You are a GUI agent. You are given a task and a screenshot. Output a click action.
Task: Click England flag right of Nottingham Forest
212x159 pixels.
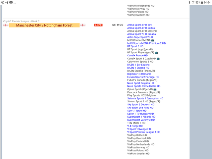tap(83, 25)
